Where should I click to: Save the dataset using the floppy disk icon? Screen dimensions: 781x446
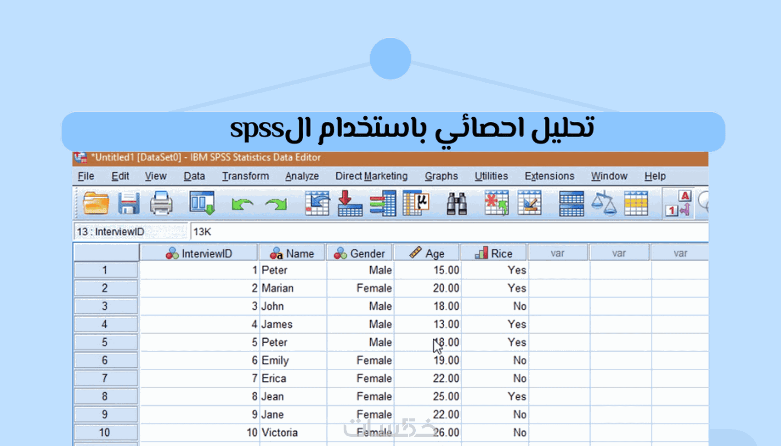click(x=129, y=203)
